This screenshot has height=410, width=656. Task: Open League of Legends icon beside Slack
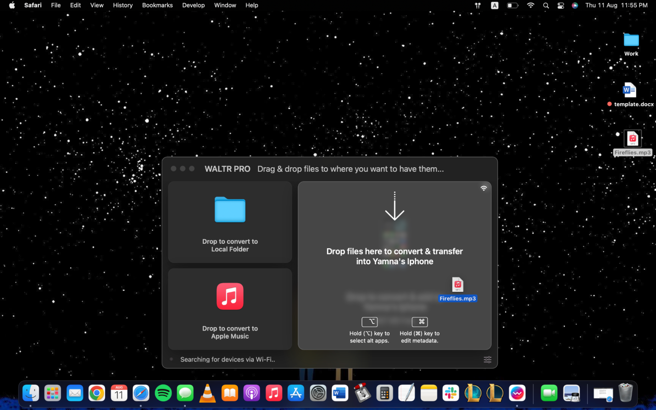tap(473, 393)
